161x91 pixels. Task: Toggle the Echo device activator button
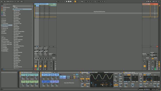coord(81,72)
